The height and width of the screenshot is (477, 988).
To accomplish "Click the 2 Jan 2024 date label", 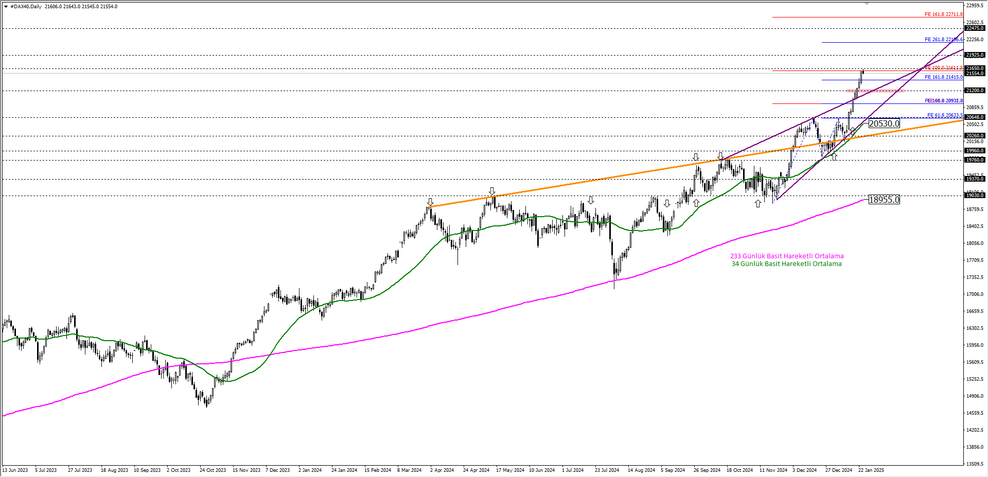I will pyautogui.click(x=310, y=470).
